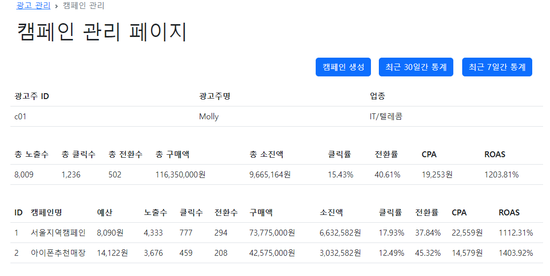This screenshot has height=276, width=550.
Task: Click the 클릭수 column header
Action: (191, 212)
